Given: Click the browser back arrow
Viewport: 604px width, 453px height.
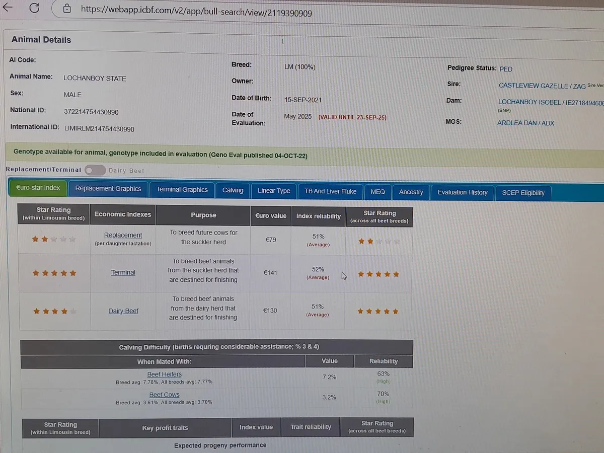Looking at the screenshot, I should 8,8.
